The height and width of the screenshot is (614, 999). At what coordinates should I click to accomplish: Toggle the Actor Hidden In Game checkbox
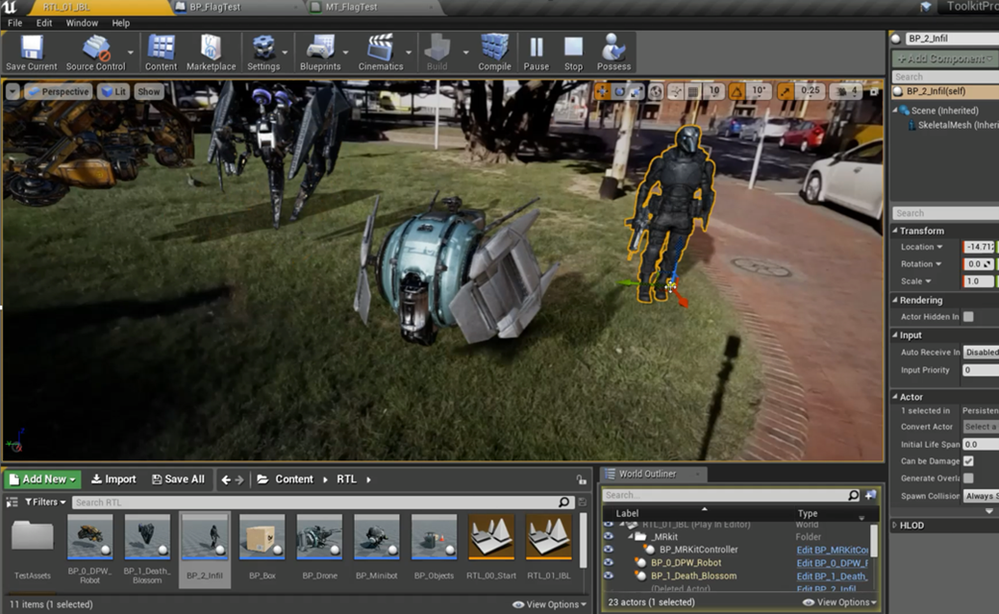(968, 316)
